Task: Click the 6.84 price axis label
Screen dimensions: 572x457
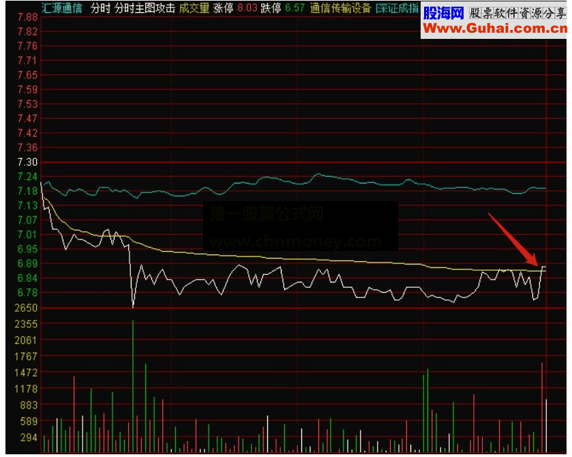Action: click(x=27, y=278)
